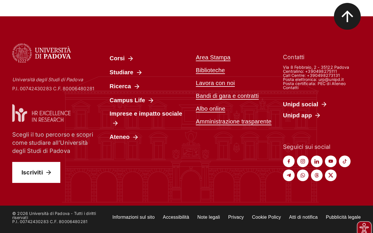Click the urp@unipd.it email address
Screen dimensions: 373x233
[x=331, y=80]
